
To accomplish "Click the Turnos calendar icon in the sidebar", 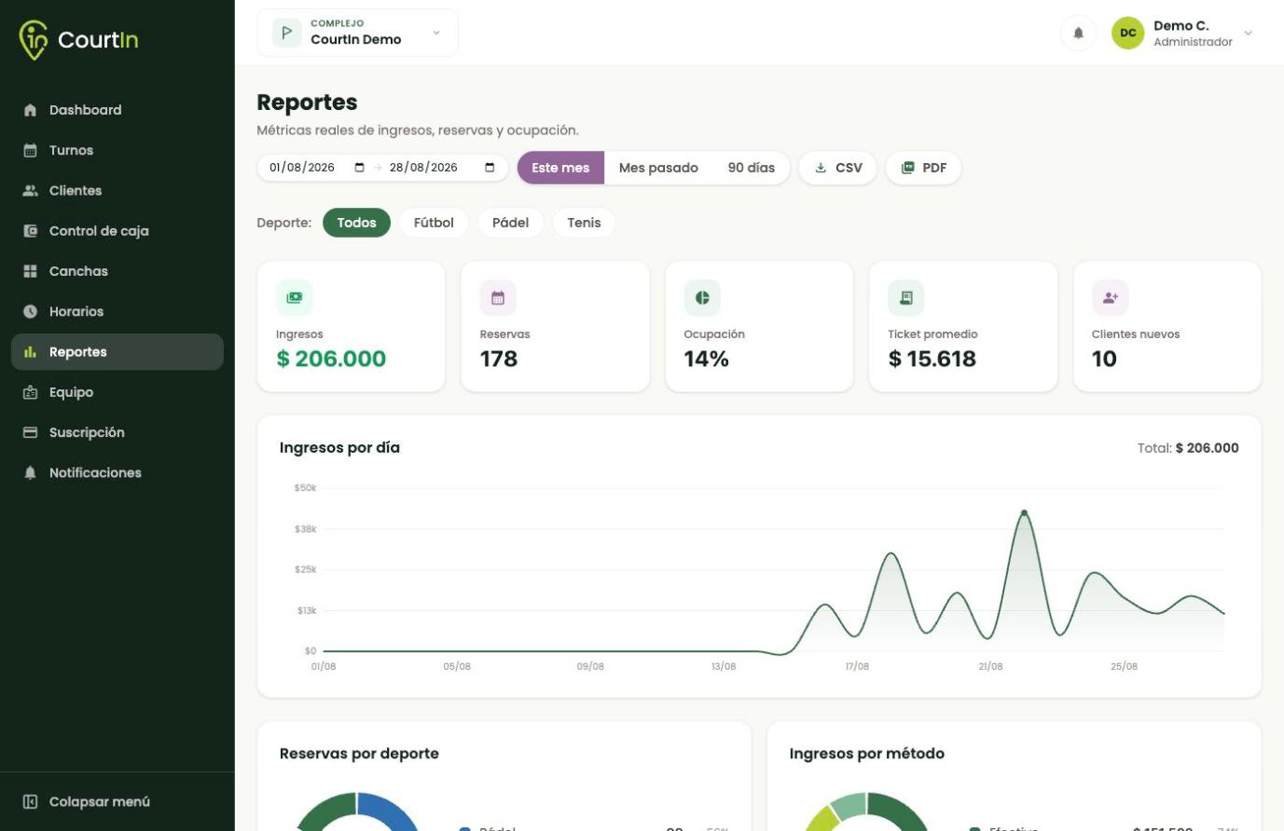I will tap(30, 150).
